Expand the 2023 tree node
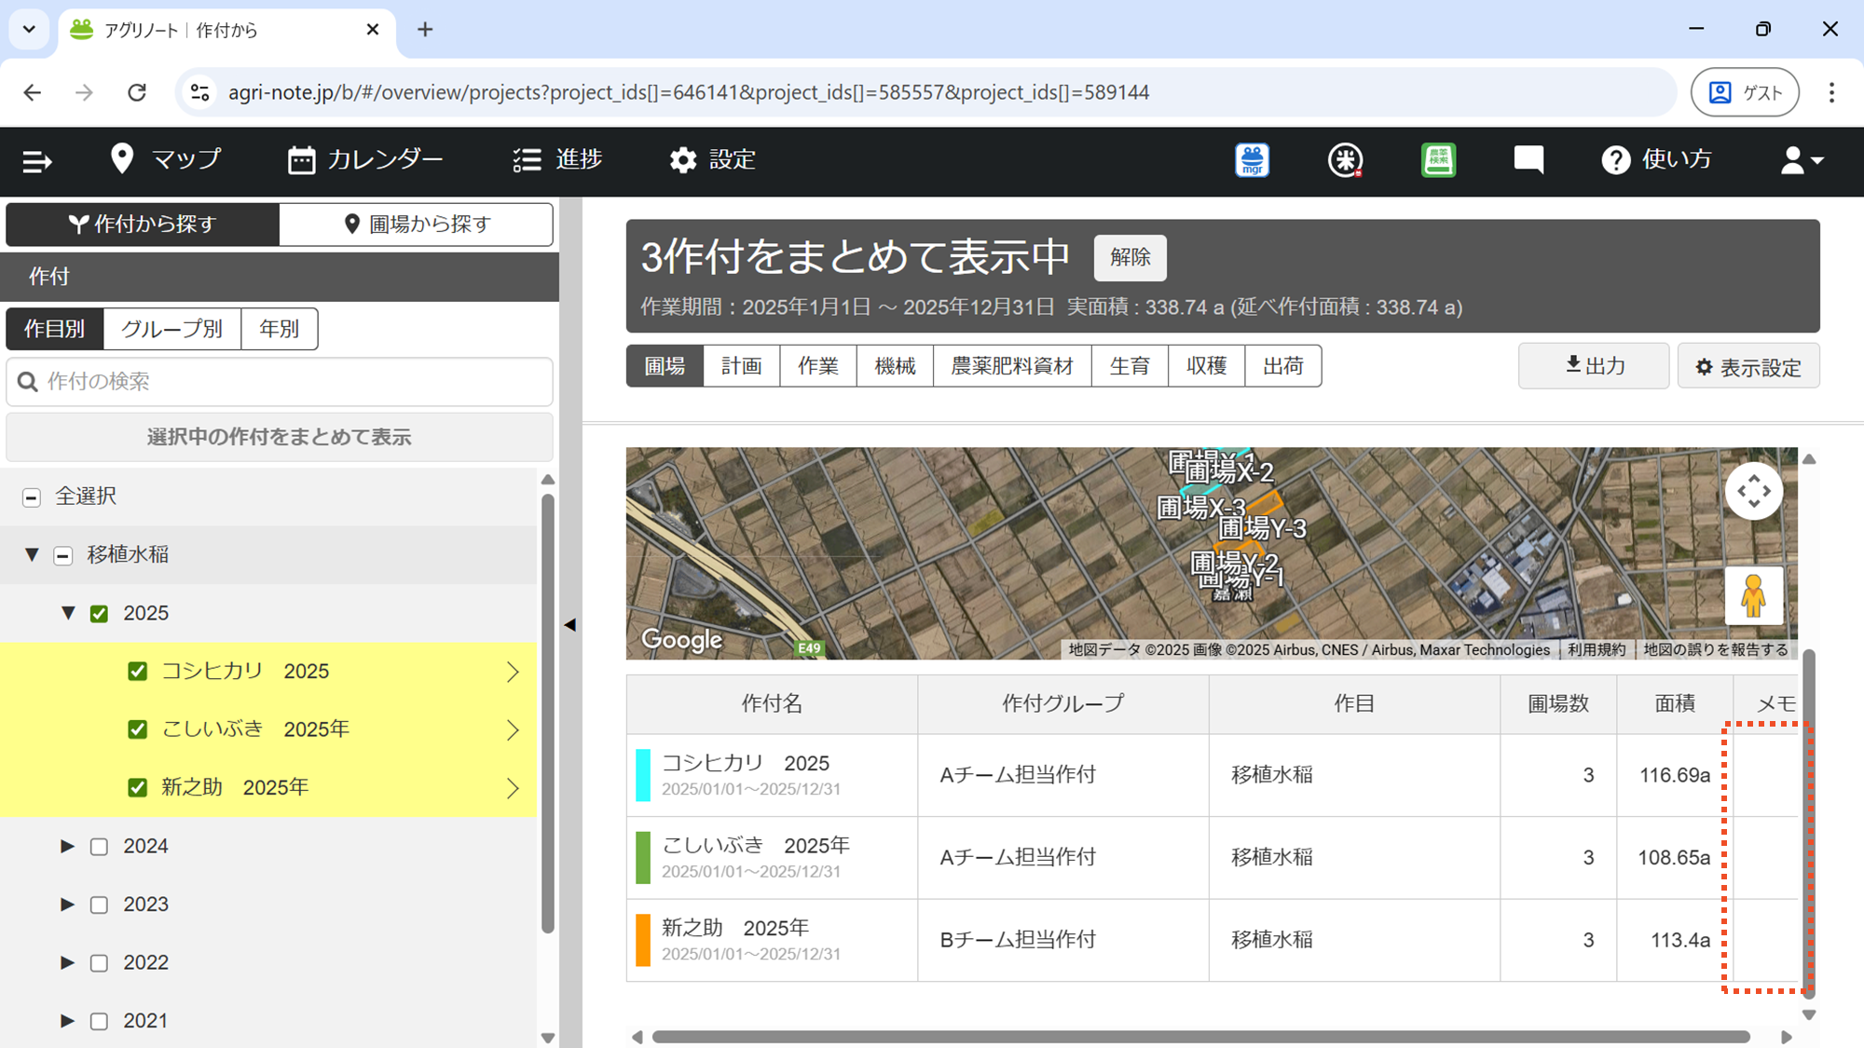This screenshot has height=1048, width=1864. pos(67,905)
